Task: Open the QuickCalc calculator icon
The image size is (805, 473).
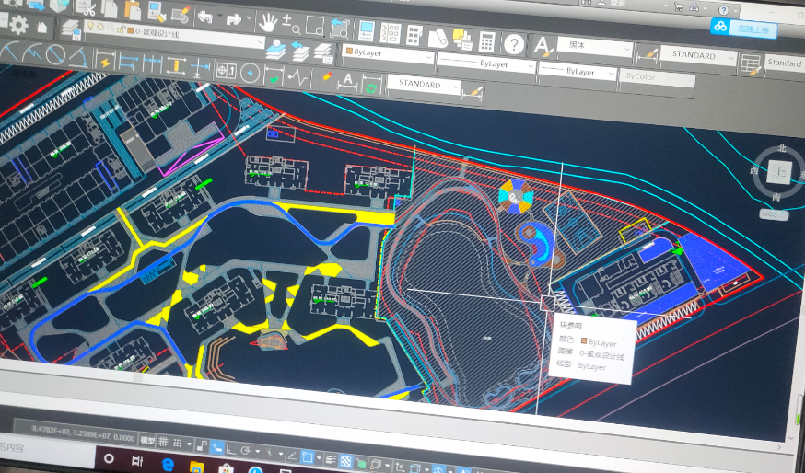Action: (x=486, y=41)
